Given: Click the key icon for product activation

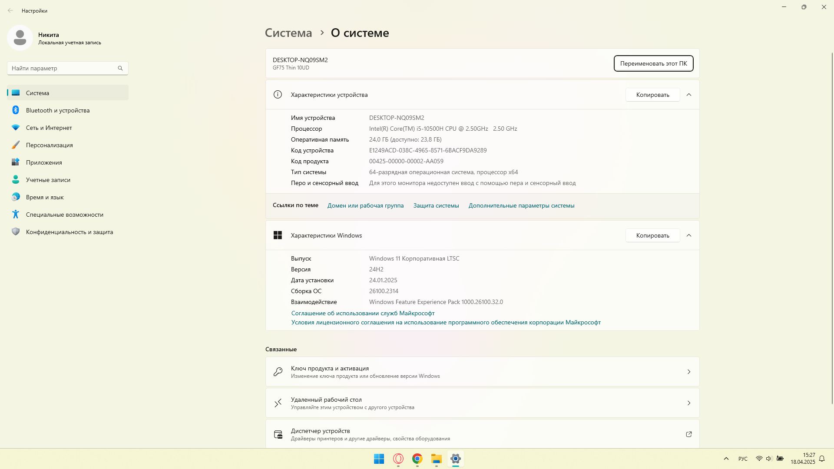Looking at the screenshot, I should [x=278, y=372].
